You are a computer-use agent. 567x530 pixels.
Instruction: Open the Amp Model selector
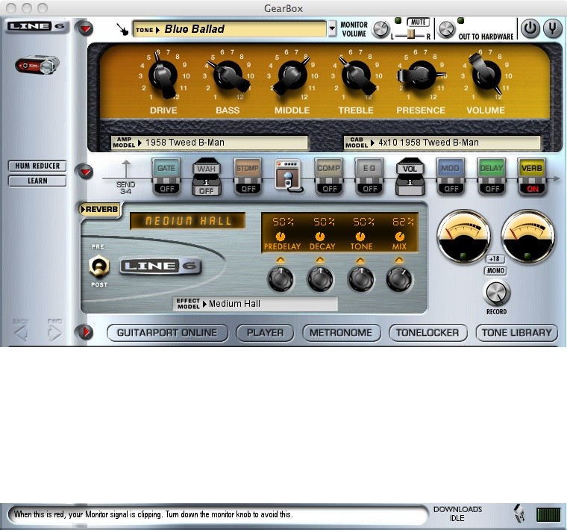(210, 143)
